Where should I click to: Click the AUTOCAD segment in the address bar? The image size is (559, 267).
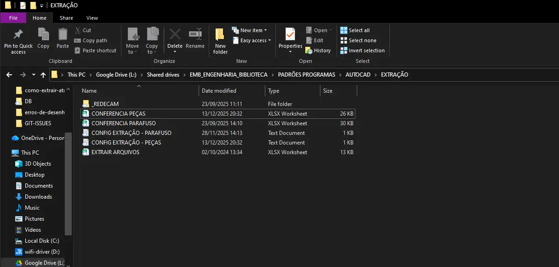pyautogui.click(x=358, y=75)
